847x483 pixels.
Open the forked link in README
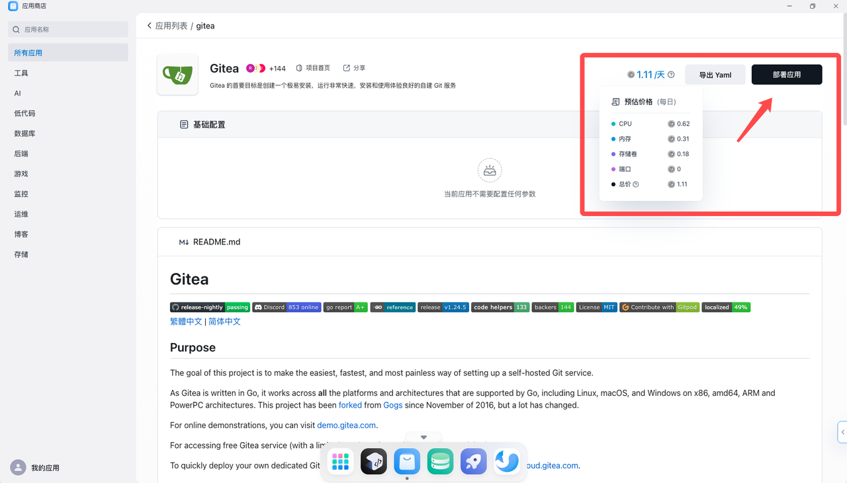click(x=350, y=405)
